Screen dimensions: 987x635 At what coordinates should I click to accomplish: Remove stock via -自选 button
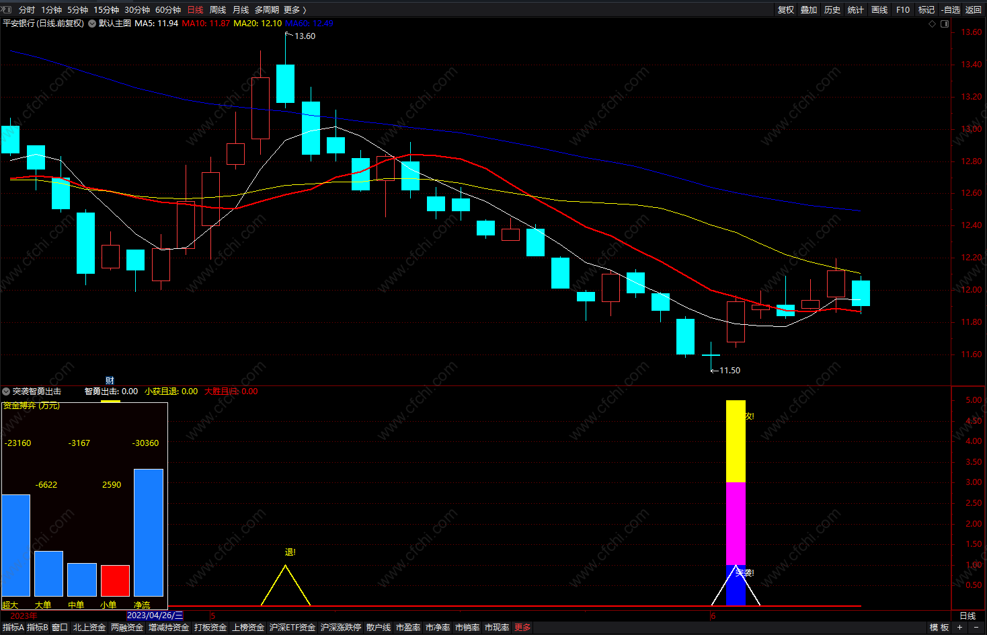(951, 9)
